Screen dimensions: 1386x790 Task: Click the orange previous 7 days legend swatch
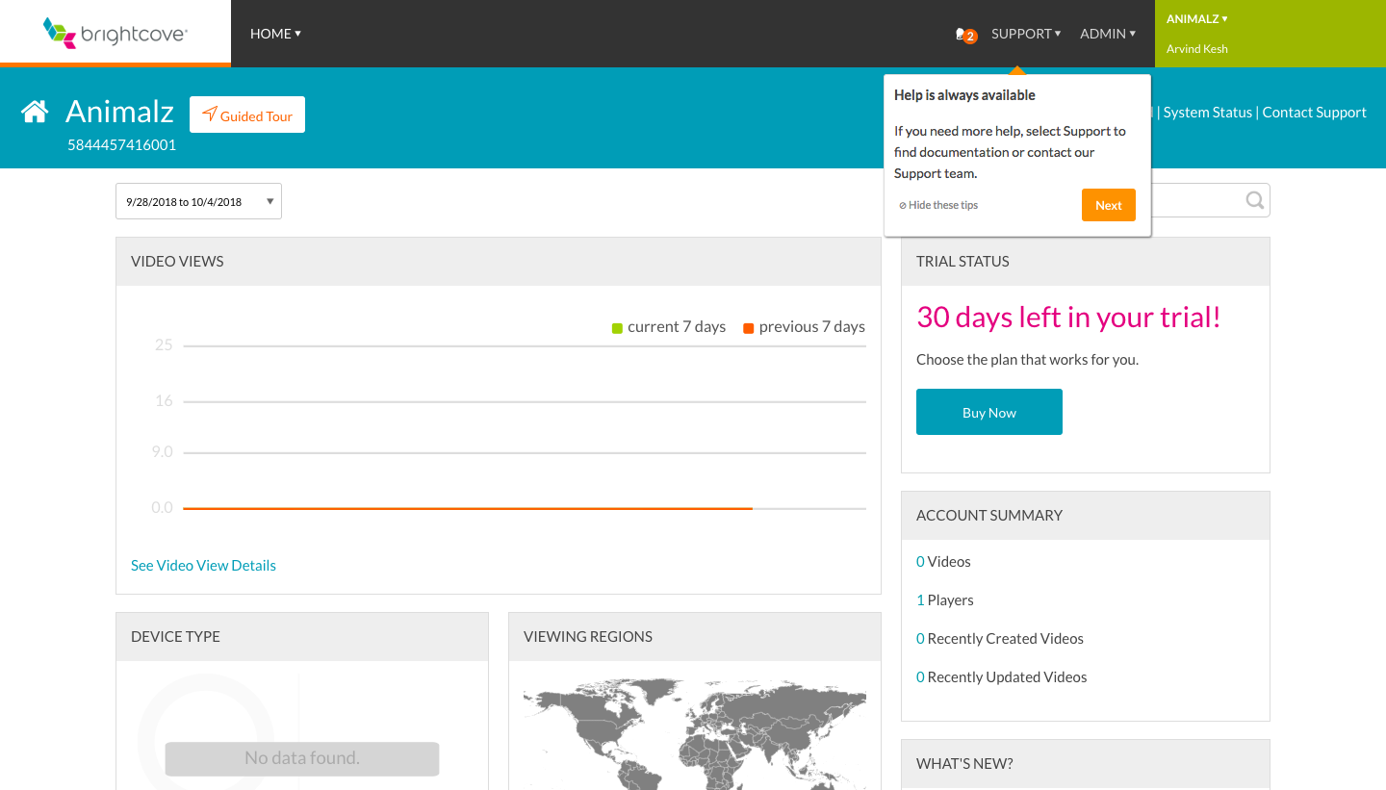pyautogui.click(x=749, y=328)
